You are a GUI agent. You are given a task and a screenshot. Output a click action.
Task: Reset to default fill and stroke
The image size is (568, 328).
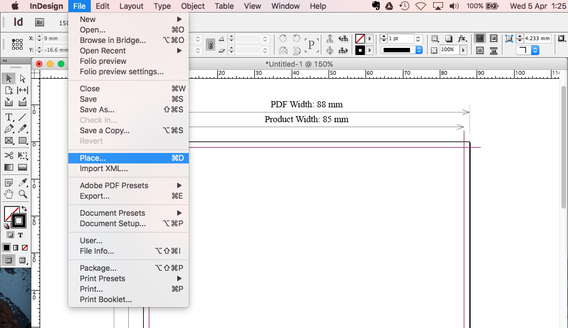coord(7,226)
